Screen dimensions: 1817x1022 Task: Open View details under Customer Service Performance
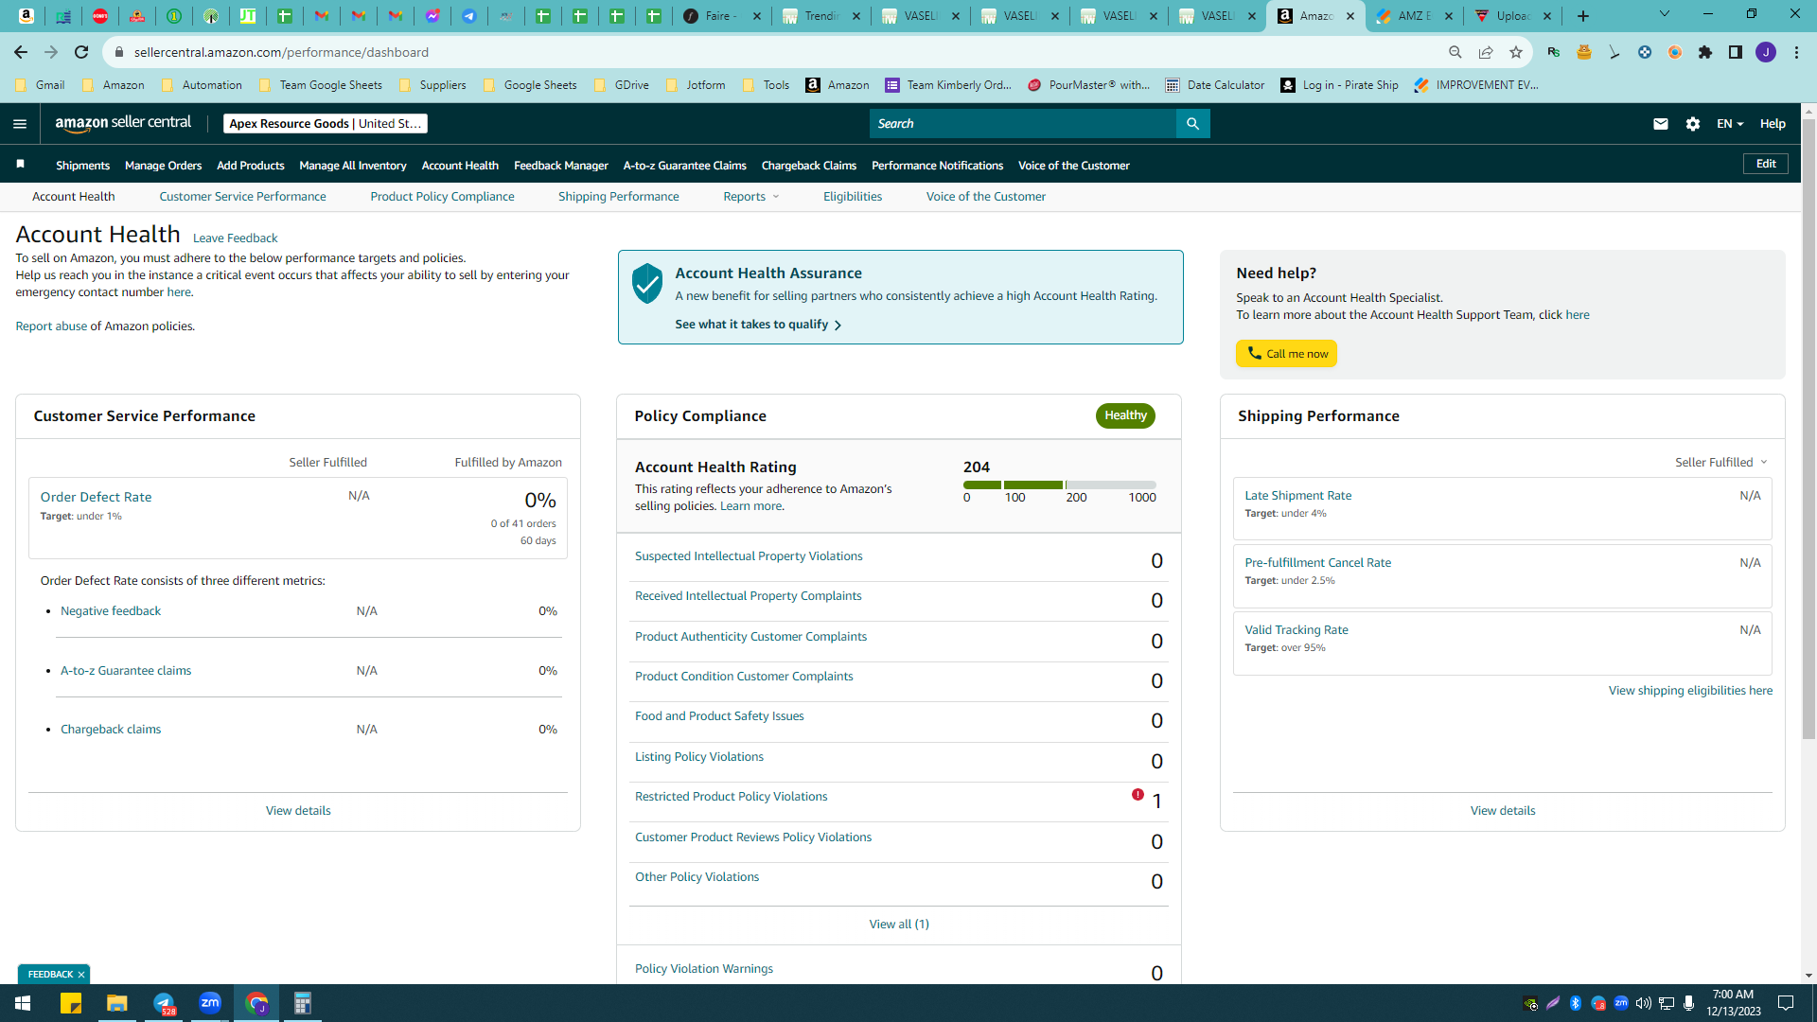pos(298,811)
